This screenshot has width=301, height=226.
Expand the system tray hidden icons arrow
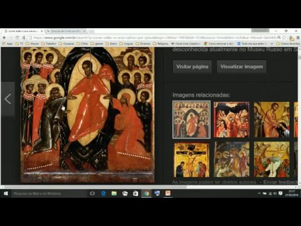[x=259, y=193]
